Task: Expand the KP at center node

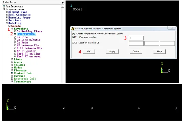Action: click(x=15, y=51)
